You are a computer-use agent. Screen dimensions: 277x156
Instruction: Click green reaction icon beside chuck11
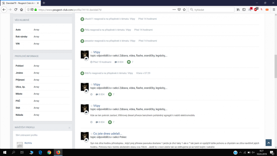[82, 19]
